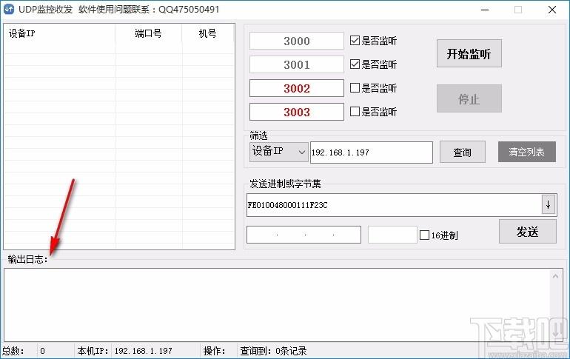The height and width of the screenshot is (359, 570).
Task: Check the listening box for port 3002
Action: tap(355, 87)
